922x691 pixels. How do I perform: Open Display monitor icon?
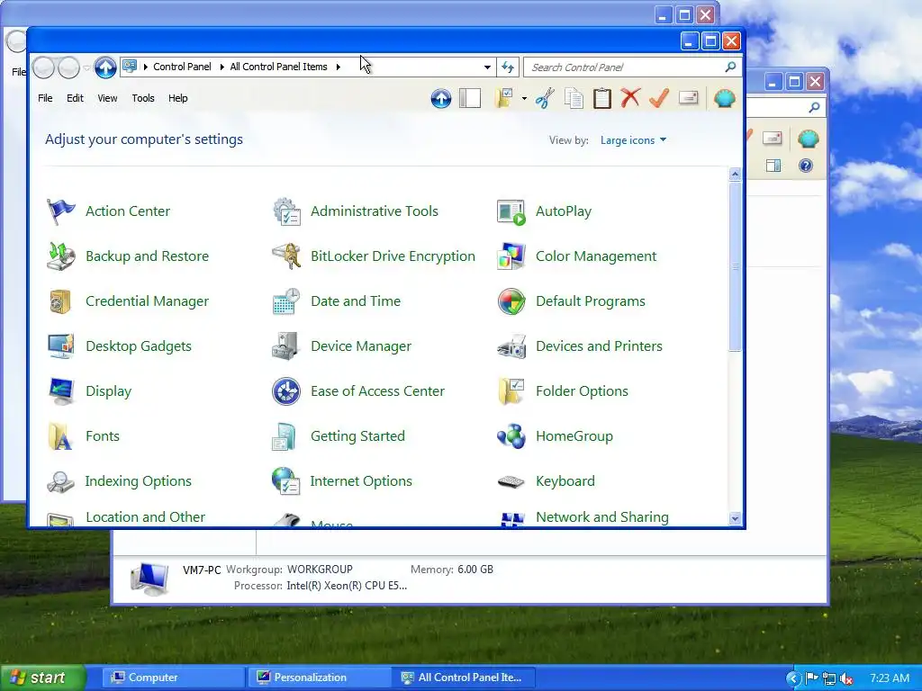point(60,391)
